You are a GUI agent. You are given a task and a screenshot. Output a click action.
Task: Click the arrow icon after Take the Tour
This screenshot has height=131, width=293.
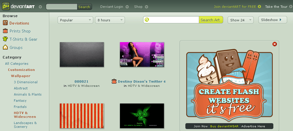(291, 6)
